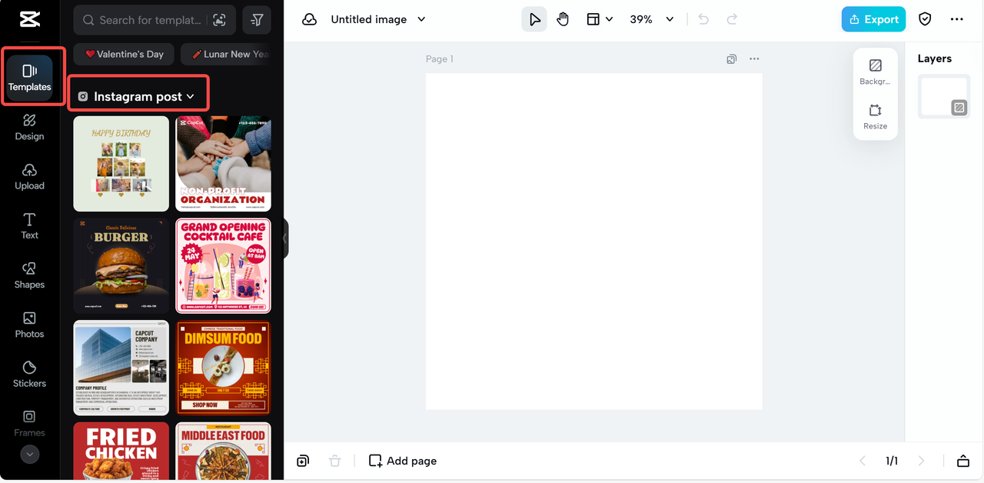Click the Layers panel heading
Viewport: 984px width, 483px height.
click(934, 58)
